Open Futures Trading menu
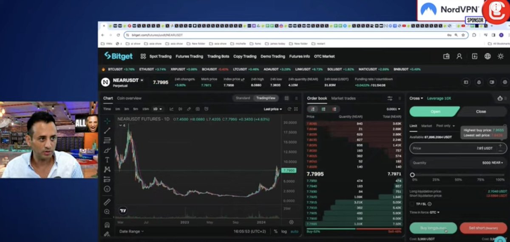Viewport: 510px width, 242px height. (189, 56)
